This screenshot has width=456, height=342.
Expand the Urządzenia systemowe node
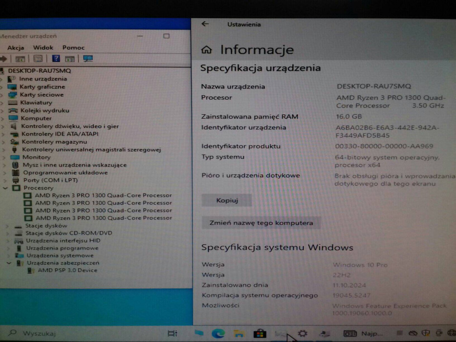[x=9, y=256]
